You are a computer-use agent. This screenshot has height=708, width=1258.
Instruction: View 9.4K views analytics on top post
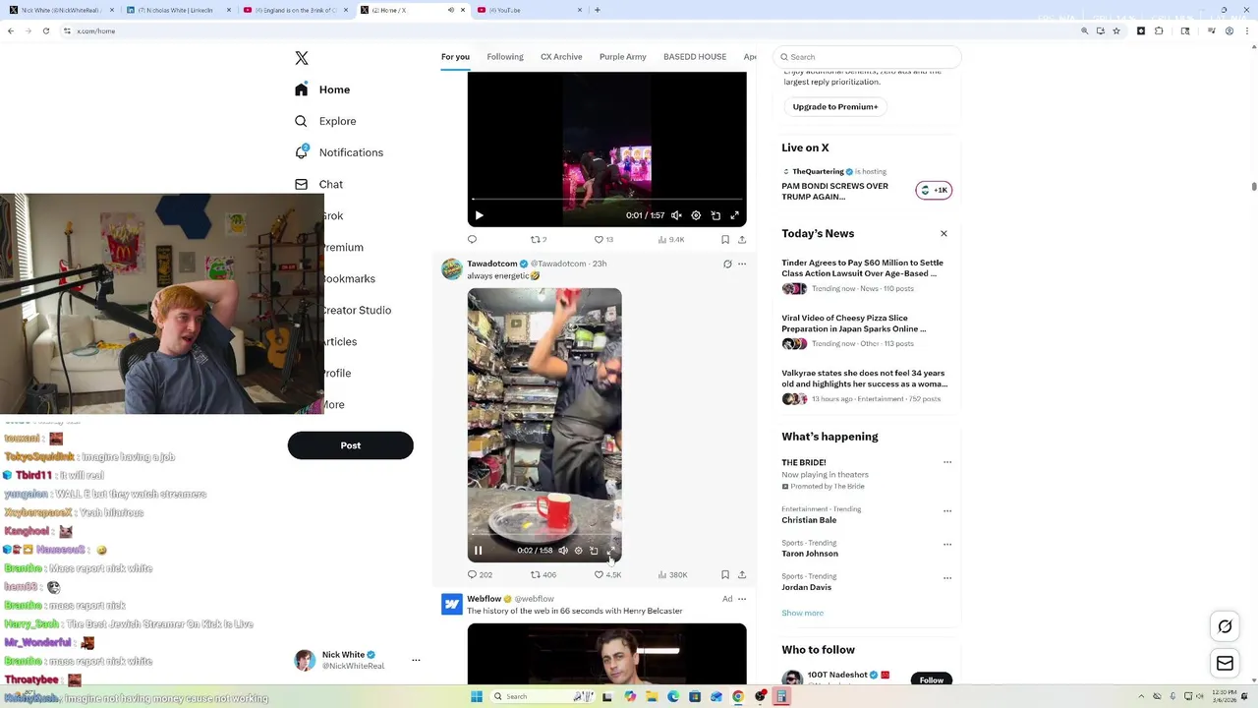click(x=671, y=239)
